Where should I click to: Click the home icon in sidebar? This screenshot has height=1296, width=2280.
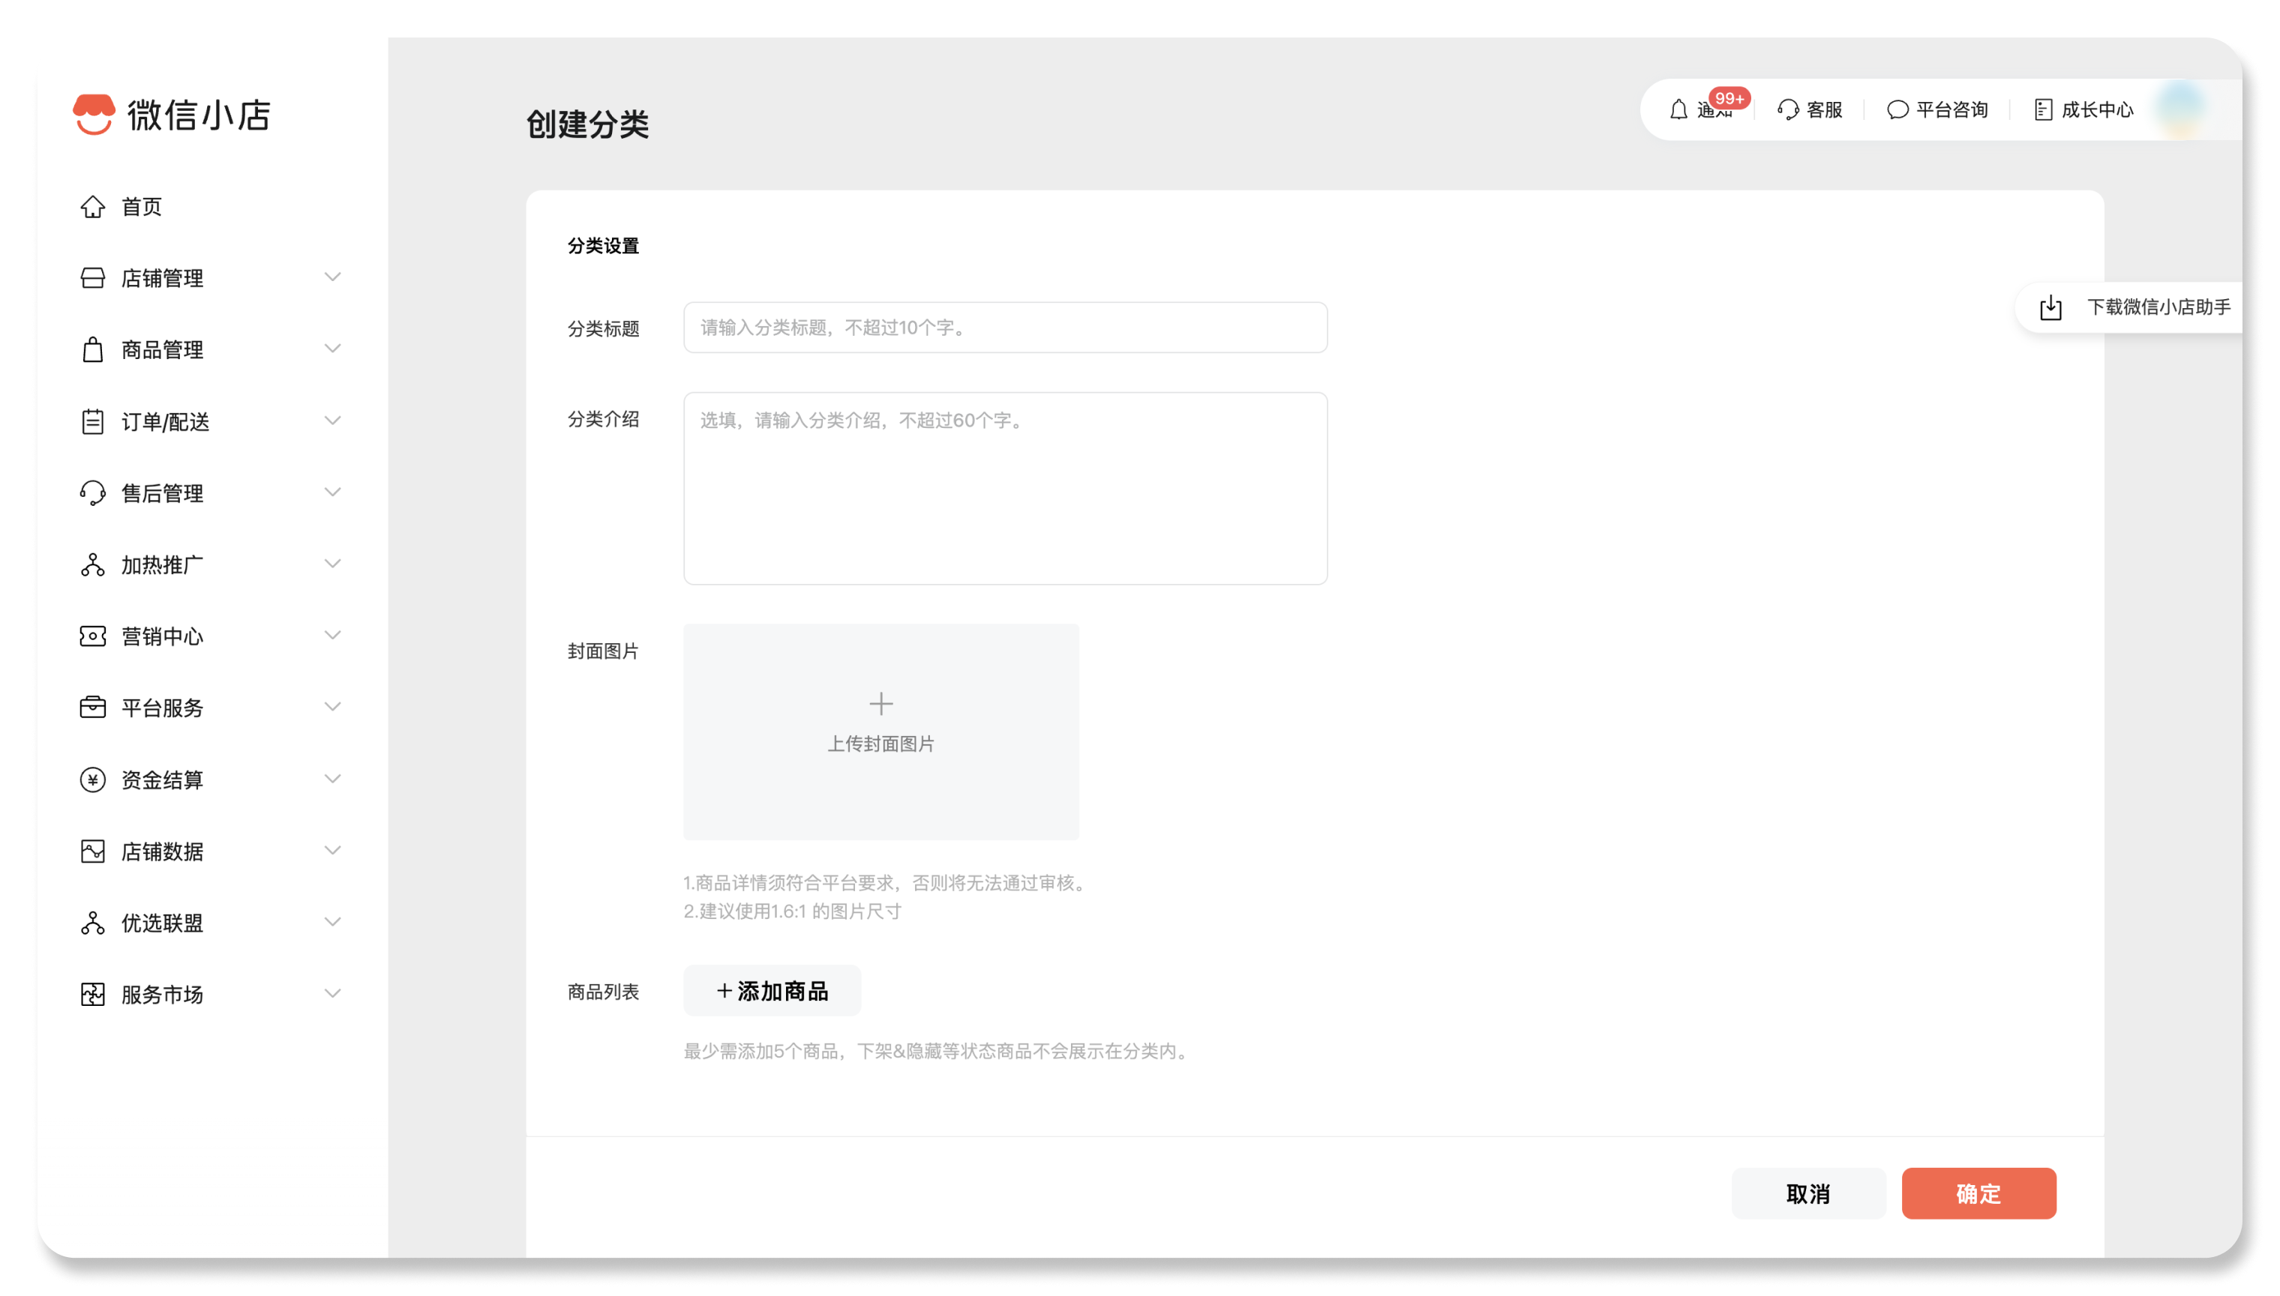coord(93,207)
